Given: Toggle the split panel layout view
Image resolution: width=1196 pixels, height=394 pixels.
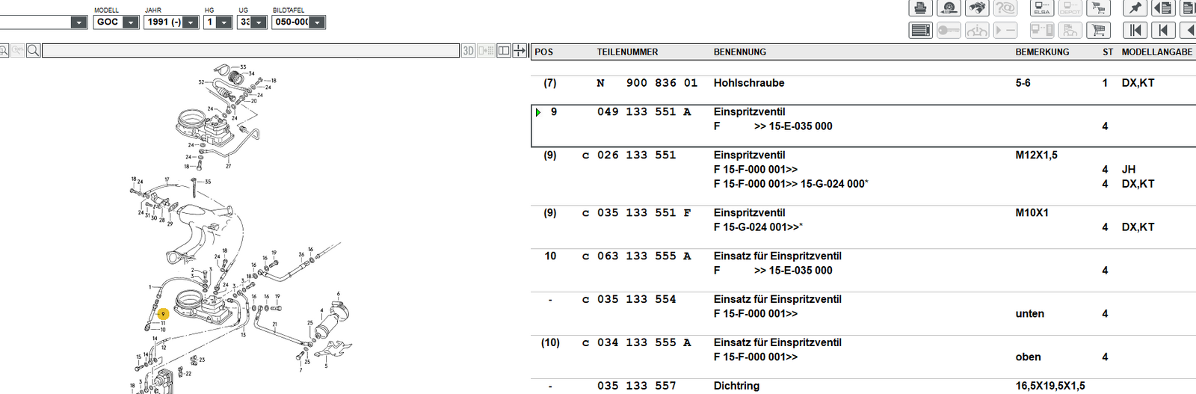Looking at the screenshot, I should coord(504,51).
